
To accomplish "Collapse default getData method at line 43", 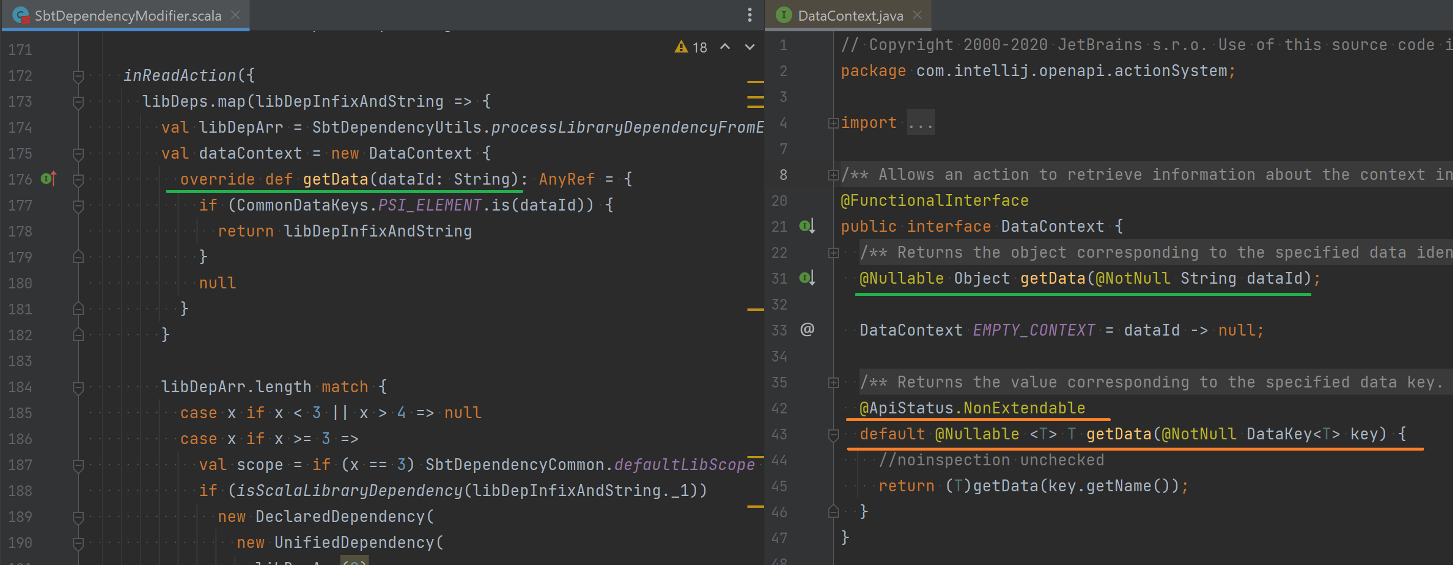I will 833,435.
